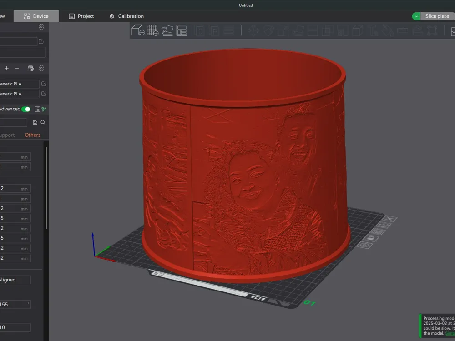Open the Calibration tab
This screenshot has height=341, width=455.
coord(126,16)
